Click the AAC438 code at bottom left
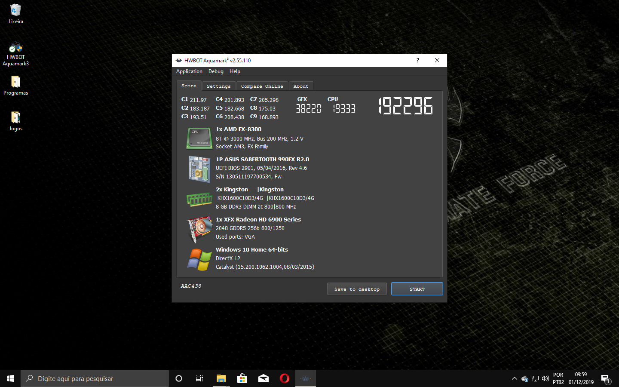This screenshot has width=619, height=387. click(x=191, y=286)
